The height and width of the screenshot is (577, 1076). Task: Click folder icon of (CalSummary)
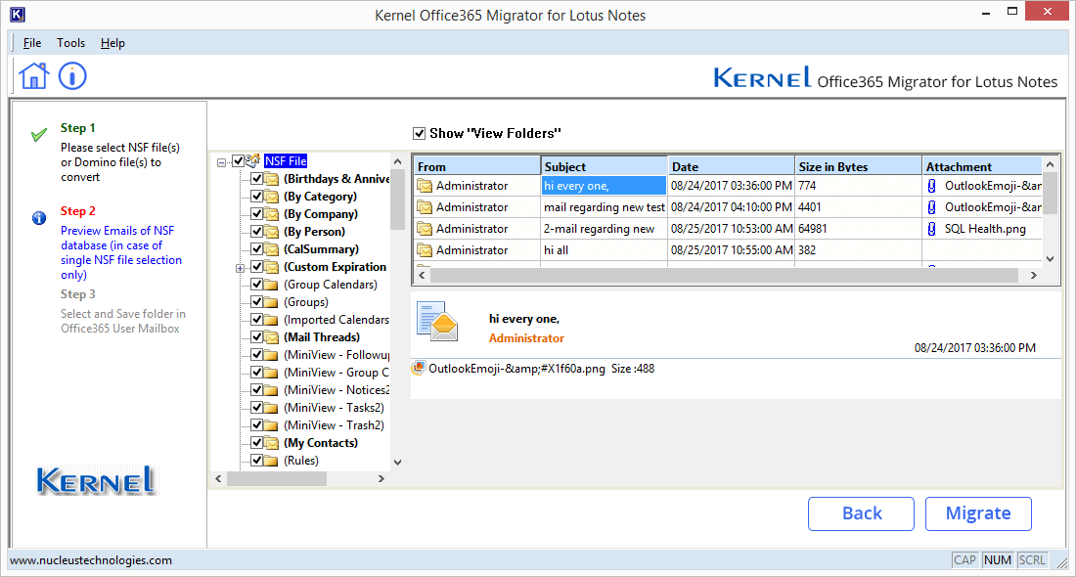pos(272,249)
